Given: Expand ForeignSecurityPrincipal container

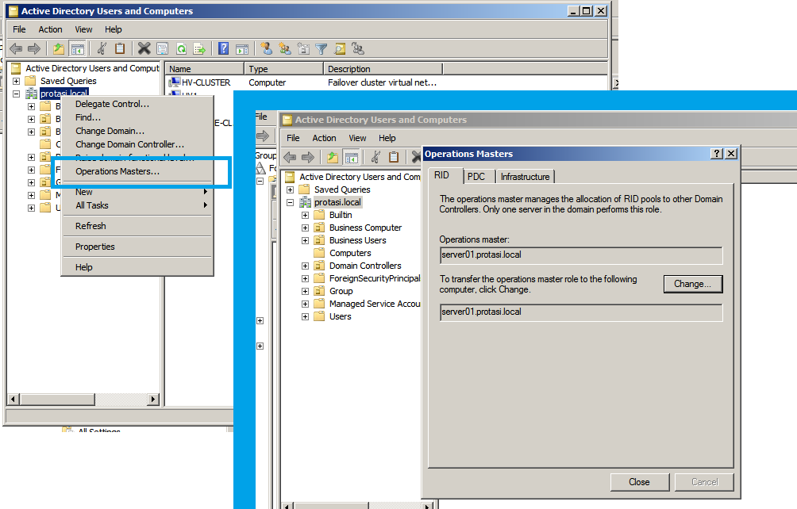Looking at the screenshot, I should tap(305, 278).
